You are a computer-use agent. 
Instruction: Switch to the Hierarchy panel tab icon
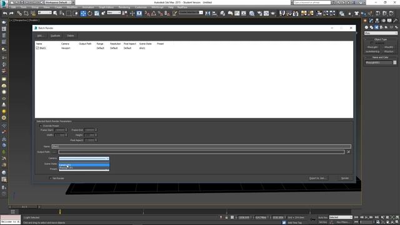click(x=377, y=21)
